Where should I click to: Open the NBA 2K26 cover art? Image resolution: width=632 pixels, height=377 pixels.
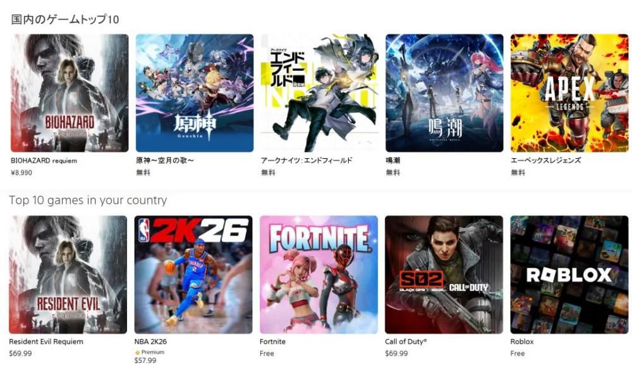(193, 275)
